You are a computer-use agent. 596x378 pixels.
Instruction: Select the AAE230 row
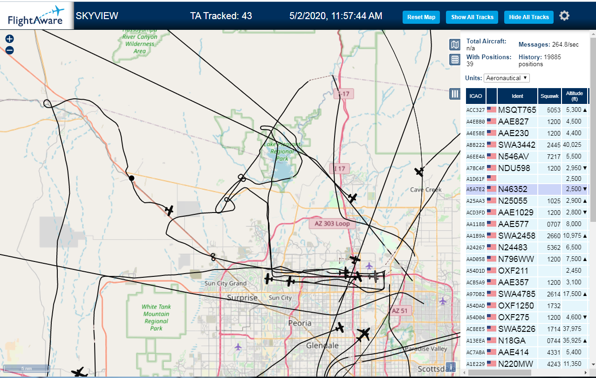pyautogui.click(x=527, y=133)
